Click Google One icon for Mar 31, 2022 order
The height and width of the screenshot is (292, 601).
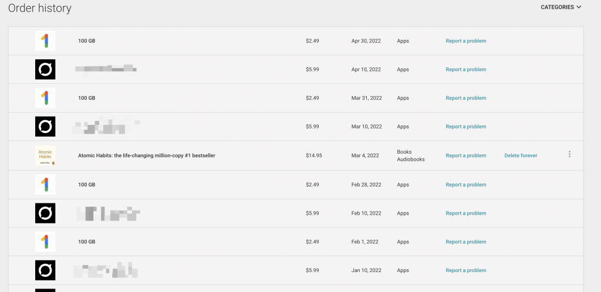pos(45,98)
